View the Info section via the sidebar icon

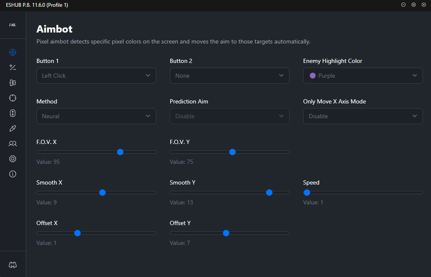click(13, 174)
